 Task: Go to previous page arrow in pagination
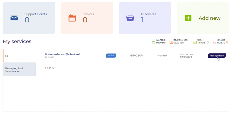[45, 68]
